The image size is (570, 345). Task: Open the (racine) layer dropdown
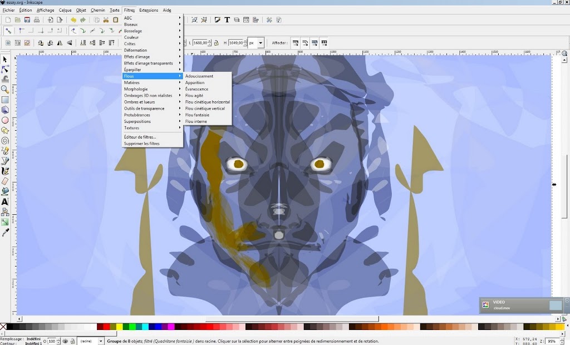pyautogui.click(x=91, y=341)
